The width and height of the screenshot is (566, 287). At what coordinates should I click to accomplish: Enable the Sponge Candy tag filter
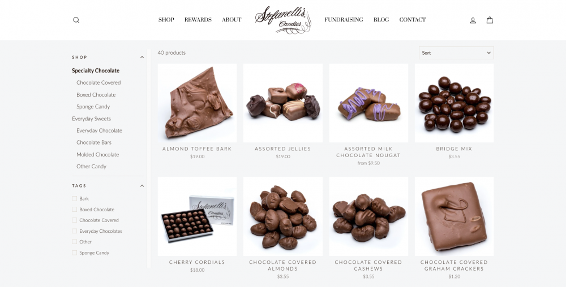tap(74, 253)
